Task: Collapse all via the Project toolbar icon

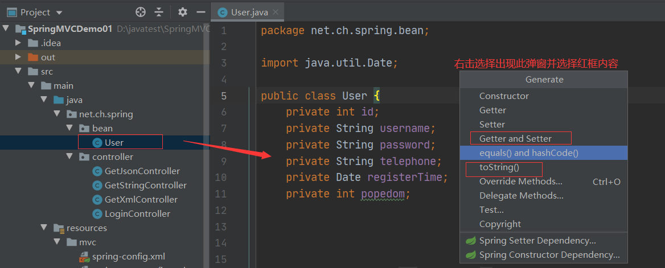Action: (x=159, y=12)
